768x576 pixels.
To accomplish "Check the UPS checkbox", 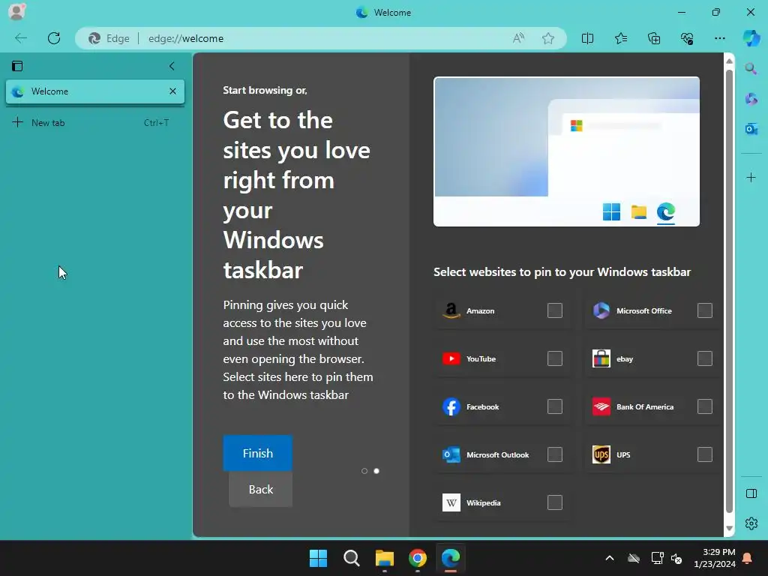I will click(x=704, y=454).
